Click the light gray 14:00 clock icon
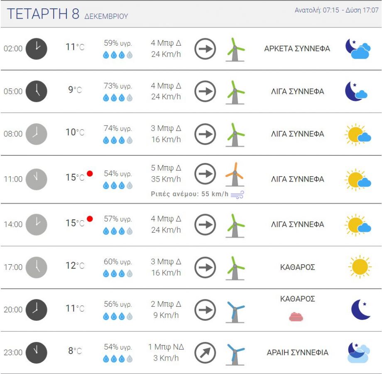This screenshot has width=382, height=374. 37,224
